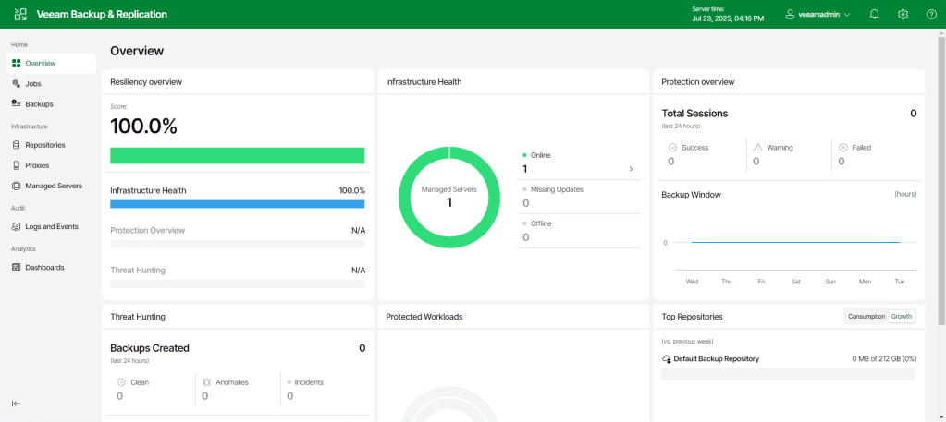Click the Warning triangle icon in Total Sessions
Viewport: 946px width, 422px height.
[757, 148]
